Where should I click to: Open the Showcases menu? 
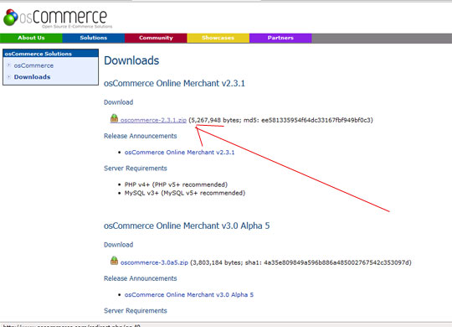[218, 38]
